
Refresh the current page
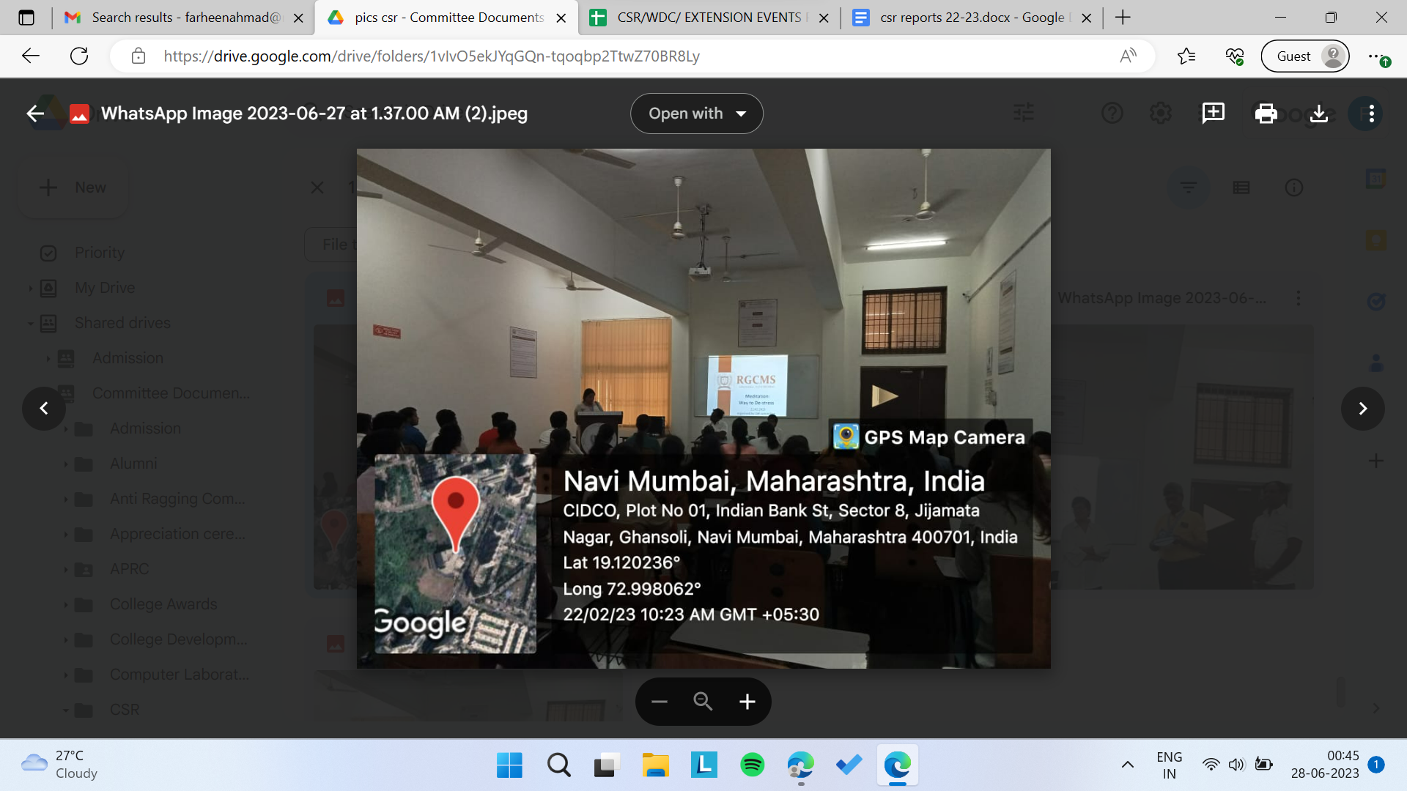point(79,56)
